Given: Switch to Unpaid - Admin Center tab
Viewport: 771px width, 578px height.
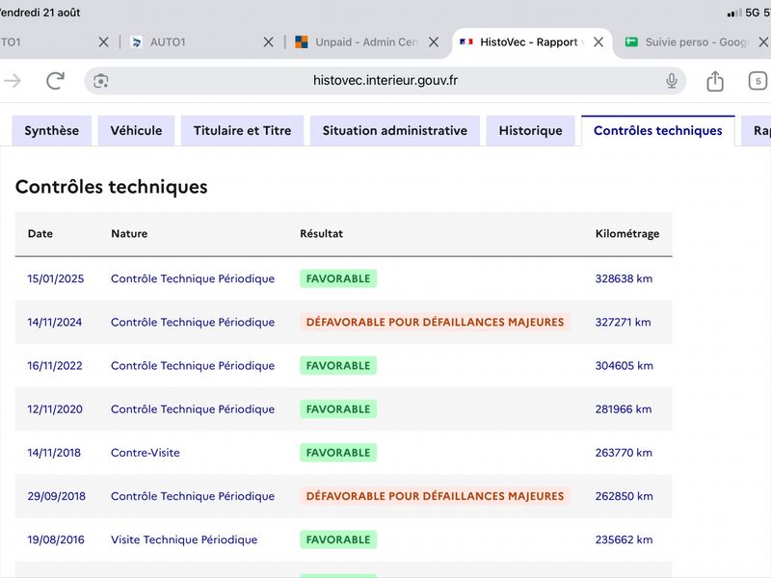Looking at the screenshot, I should 366,42.
